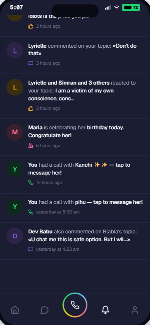Tap pihu call notification to message her
The height and width of the screenshot is (325, 150).
point(75,208)
